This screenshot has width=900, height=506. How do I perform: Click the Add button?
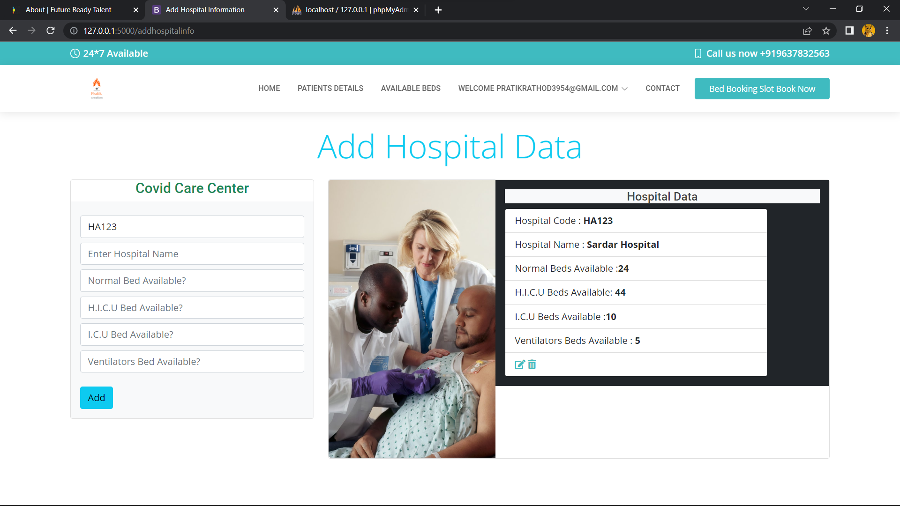[x=97, y=398]
